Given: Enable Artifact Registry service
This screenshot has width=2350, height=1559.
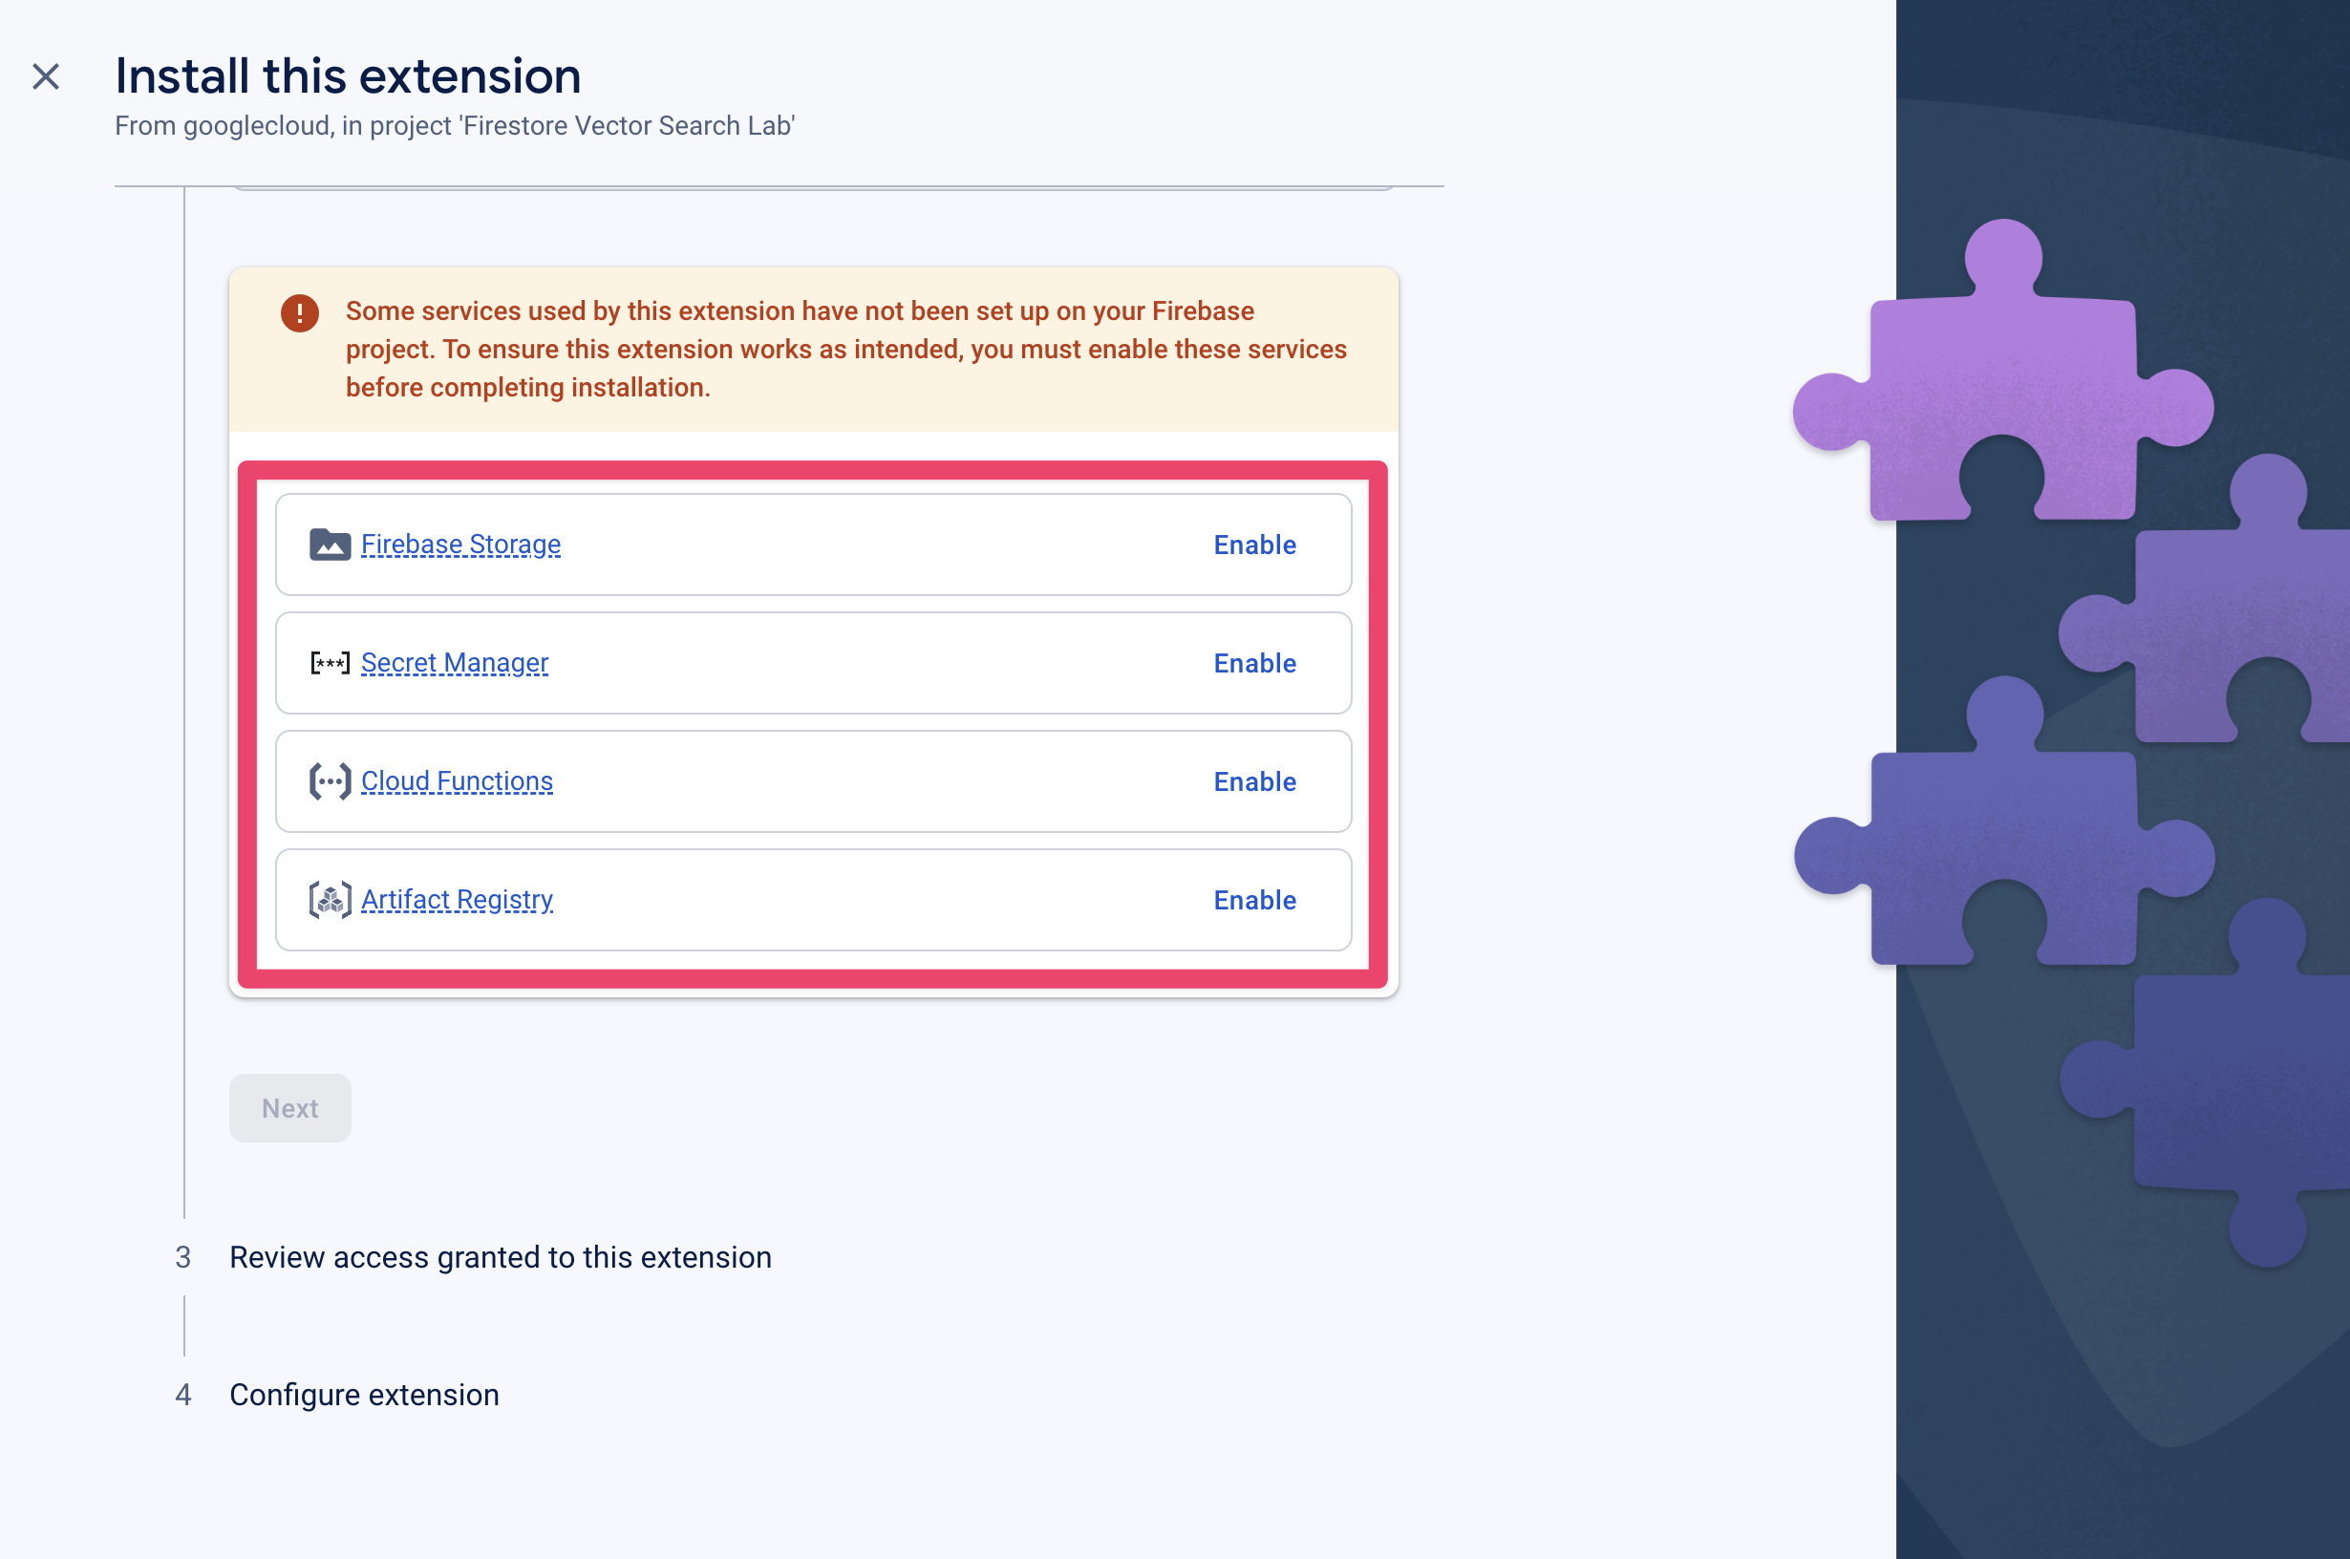Looking at the screenshot, I should (x=1254, y=900).
